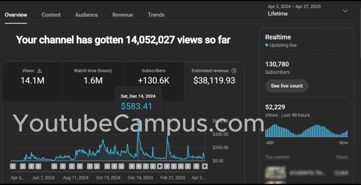Select the Trends tab
Viewport: 361px width, 185px height.
[156, 15]
